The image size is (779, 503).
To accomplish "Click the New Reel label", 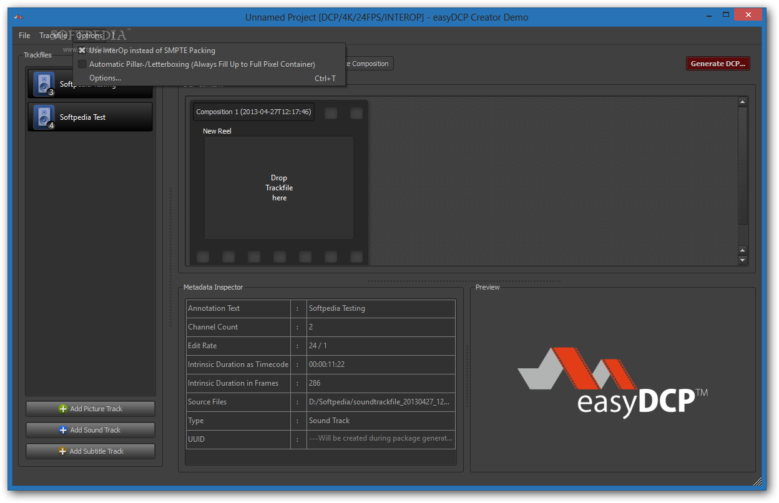I will pos(217,131).
